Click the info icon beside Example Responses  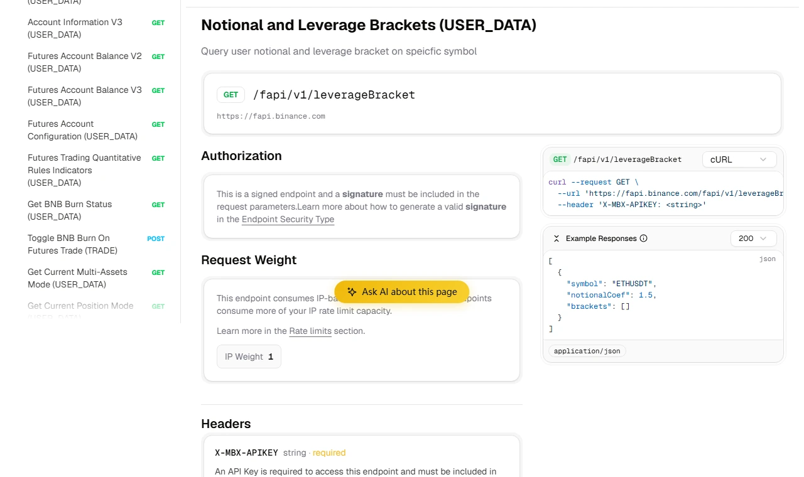643,238
